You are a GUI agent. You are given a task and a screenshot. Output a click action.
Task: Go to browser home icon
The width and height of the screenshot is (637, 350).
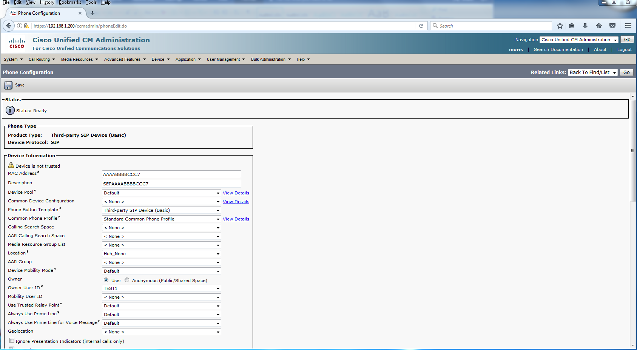599,26
